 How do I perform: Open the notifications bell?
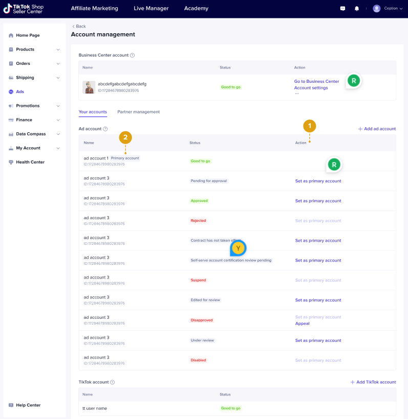[x=357, y=9]
